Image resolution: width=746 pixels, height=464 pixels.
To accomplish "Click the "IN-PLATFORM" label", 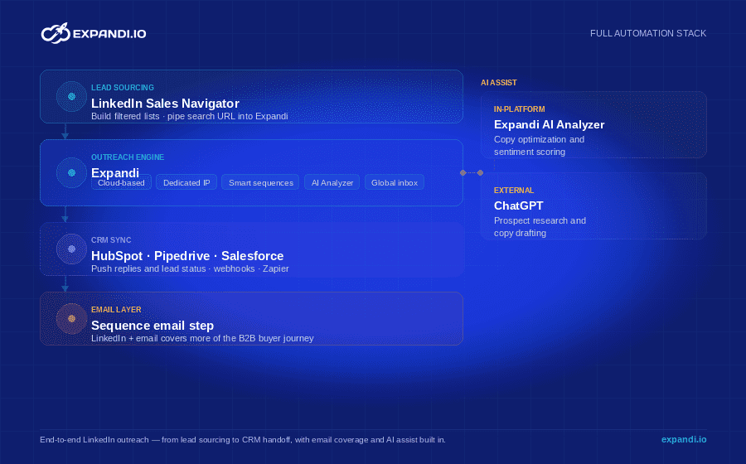I will 519,109.
